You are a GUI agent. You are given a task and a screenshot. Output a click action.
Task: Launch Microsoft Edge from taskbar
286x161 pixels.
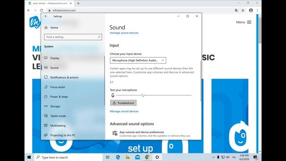click(x=118, y=157)
